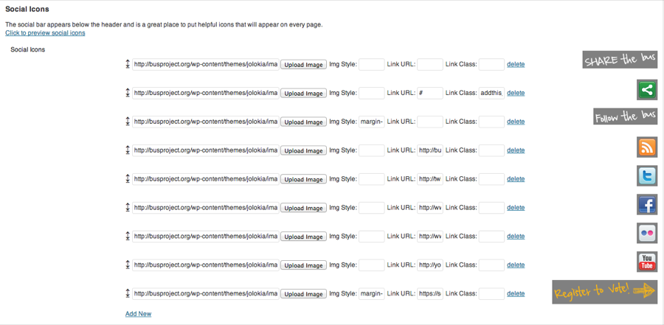Open the 'Click to preview social icons' link
This screenshot has height=325, width=664.
45,32
